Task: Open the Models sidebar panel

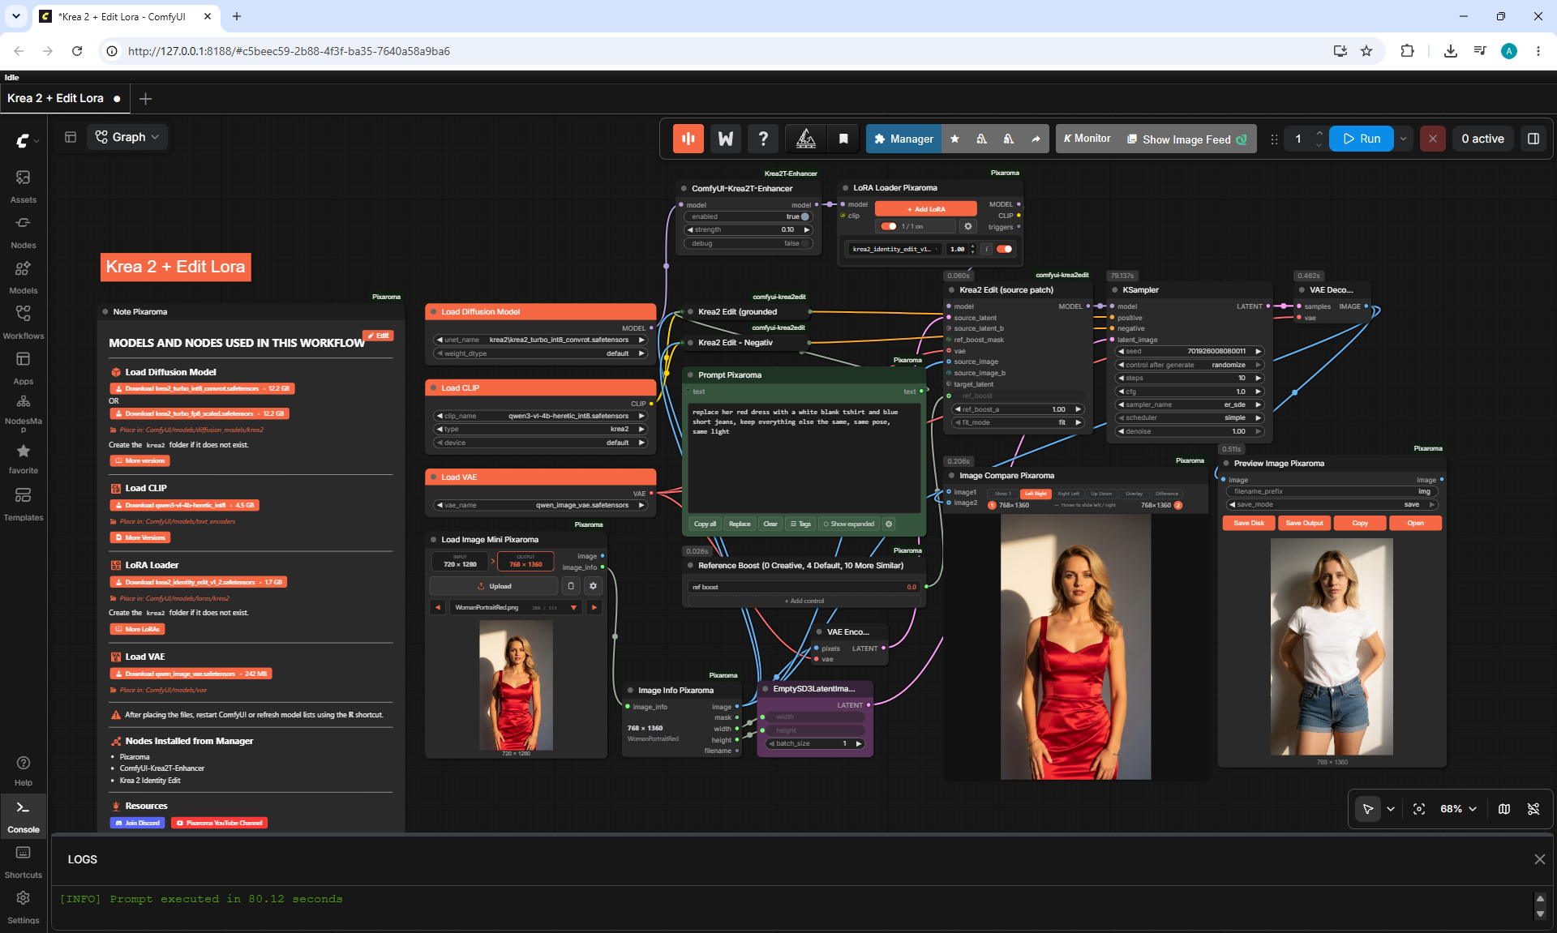Action: tap(23, 276)
